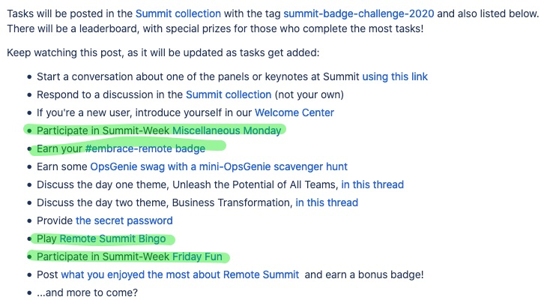The width and height of the screenshot is (547, 306).
Task: Click the Friday Fun link
Action: [197, 256]
